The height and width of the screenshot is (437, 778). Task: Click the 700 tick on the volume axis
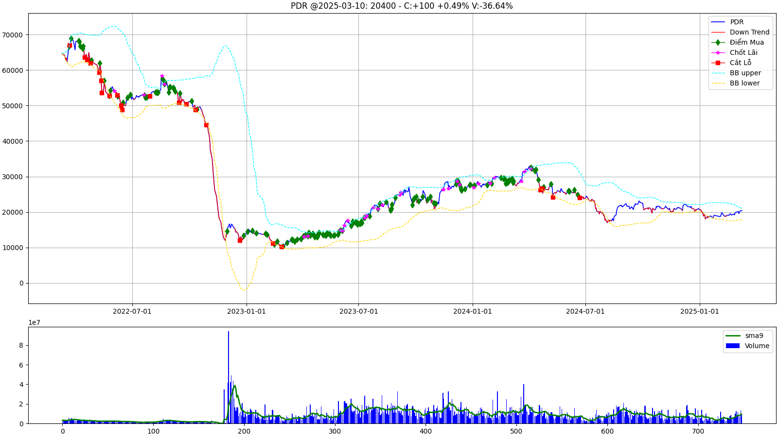[698, 431]
